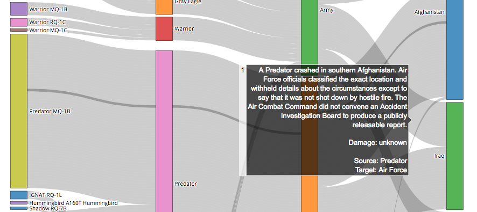Click the Hummingbird A160T Hummingbird label
The height and width of the screenshot is (212, 477).
[x=73, y=203]
